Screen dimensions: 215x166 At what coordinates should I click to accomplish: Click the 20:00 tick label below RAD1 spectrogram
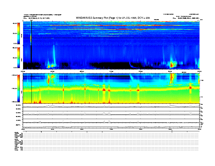(170, 71)
